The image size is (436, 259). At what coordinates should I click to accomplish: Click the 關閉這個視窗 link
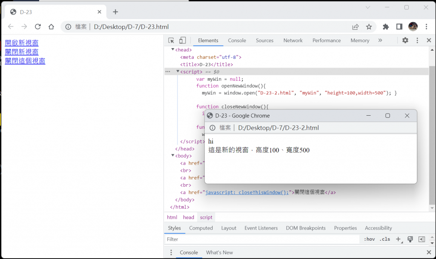[25, 61]
